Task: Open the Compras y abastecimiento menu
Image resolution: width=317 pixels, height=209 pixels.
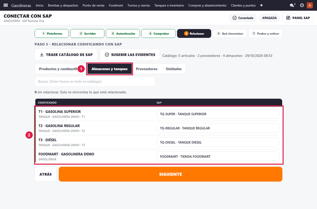Action: (207, 5)
